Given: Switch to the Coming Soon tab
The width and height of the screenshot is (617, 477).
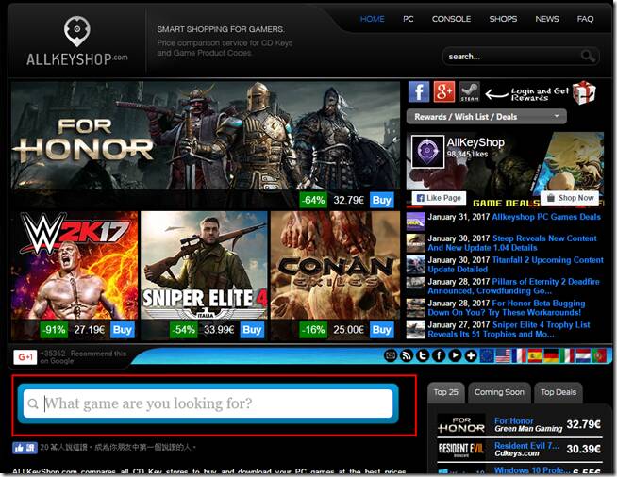Looking at the screenshot, I should (x=499, y=392).
